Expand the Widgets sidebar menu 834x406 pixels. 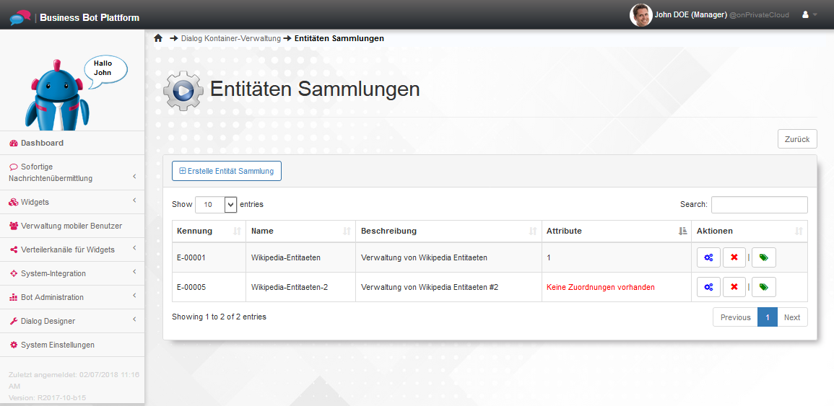pos(72,202)
